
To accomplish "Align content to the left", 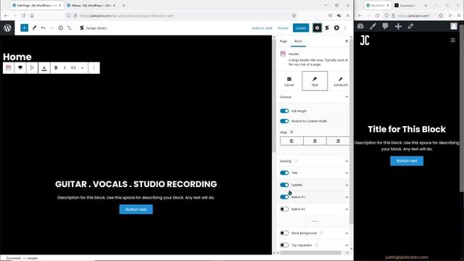I will 291,141.
